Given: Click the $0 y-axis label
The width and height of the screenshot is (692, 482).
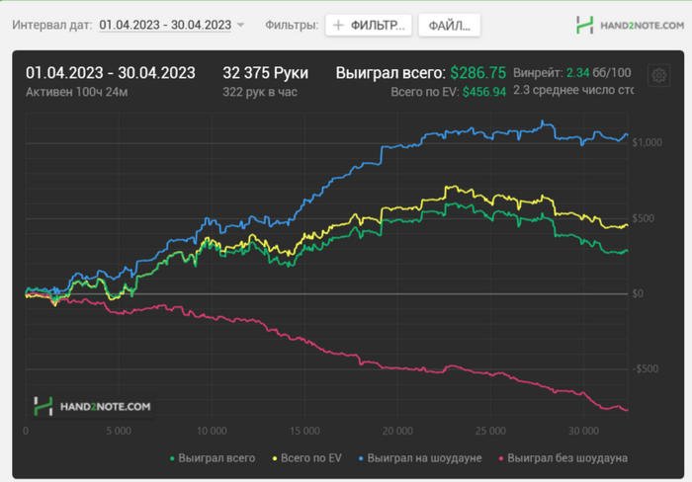Looking at the screenshot, I should [x=638, y=293].
